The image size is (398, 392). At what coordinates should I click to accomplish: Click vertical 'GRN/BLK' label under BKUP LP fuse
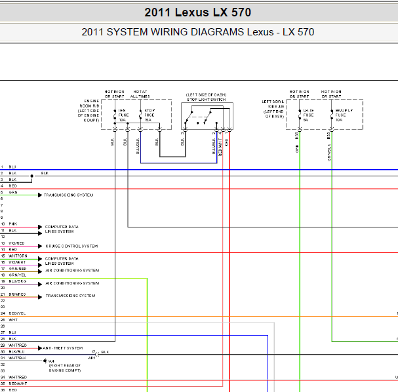point(329,153)
